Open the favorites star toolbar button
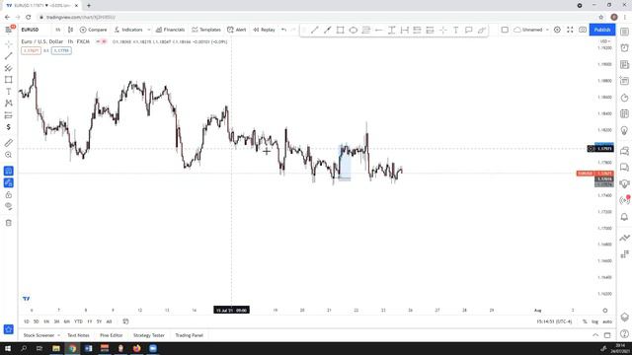 point(9,329)
